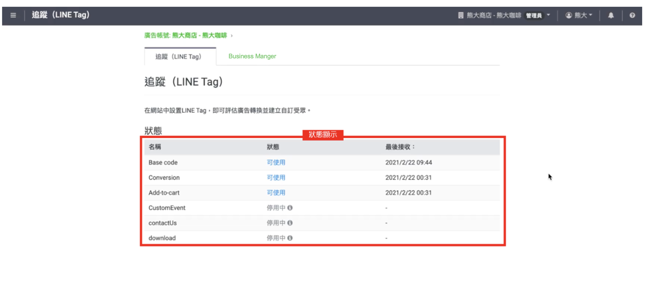Click the user avatar icon beside 熊大

(569, 15)
